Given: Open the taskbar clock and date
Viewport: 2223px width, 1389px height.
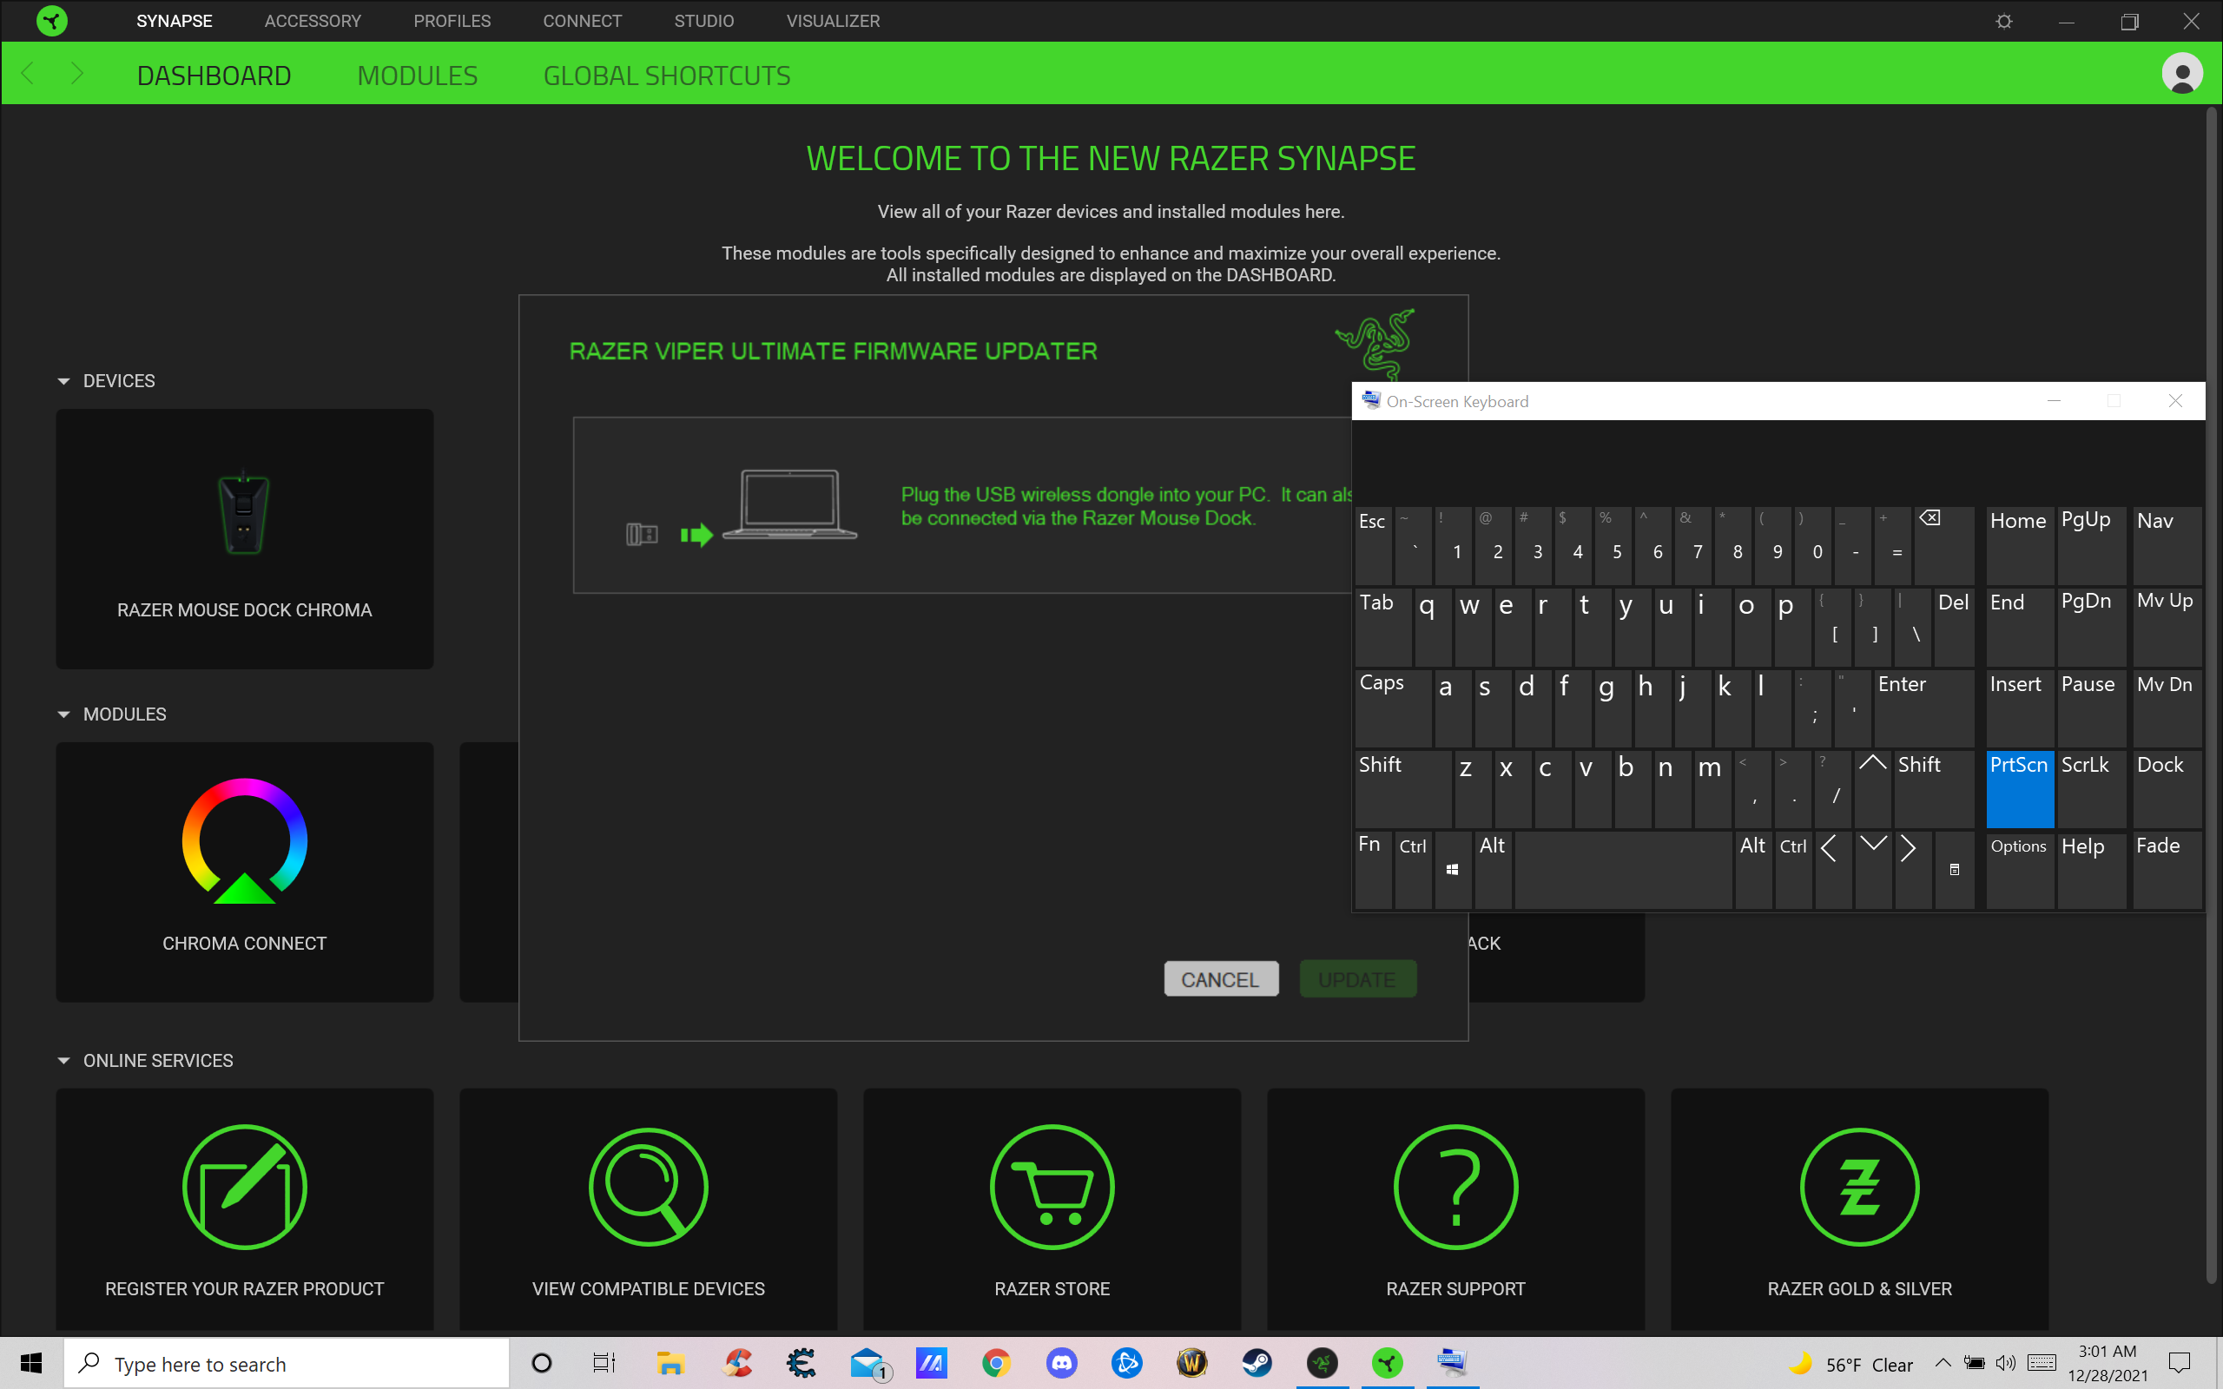Looking at the screenshot, I should pos(2108,1363).
